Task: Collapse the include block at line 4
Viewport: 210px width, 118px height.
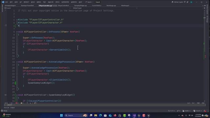Action: 17,20
